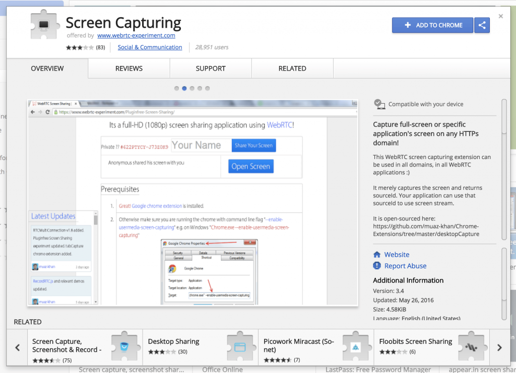Click the Report Abuse exclamation icon

click(x=377, y=266)
